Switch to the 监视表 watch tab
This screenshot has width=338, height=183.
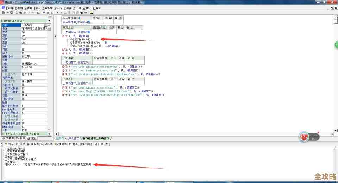point(48,144)
